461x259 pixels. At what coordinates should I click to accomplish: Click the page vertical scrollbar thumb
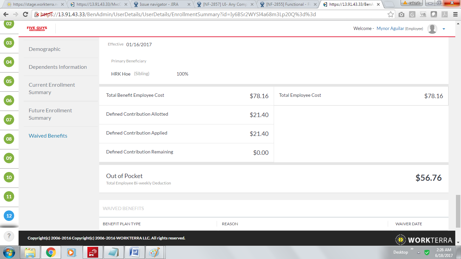click(x=458, y=211)
